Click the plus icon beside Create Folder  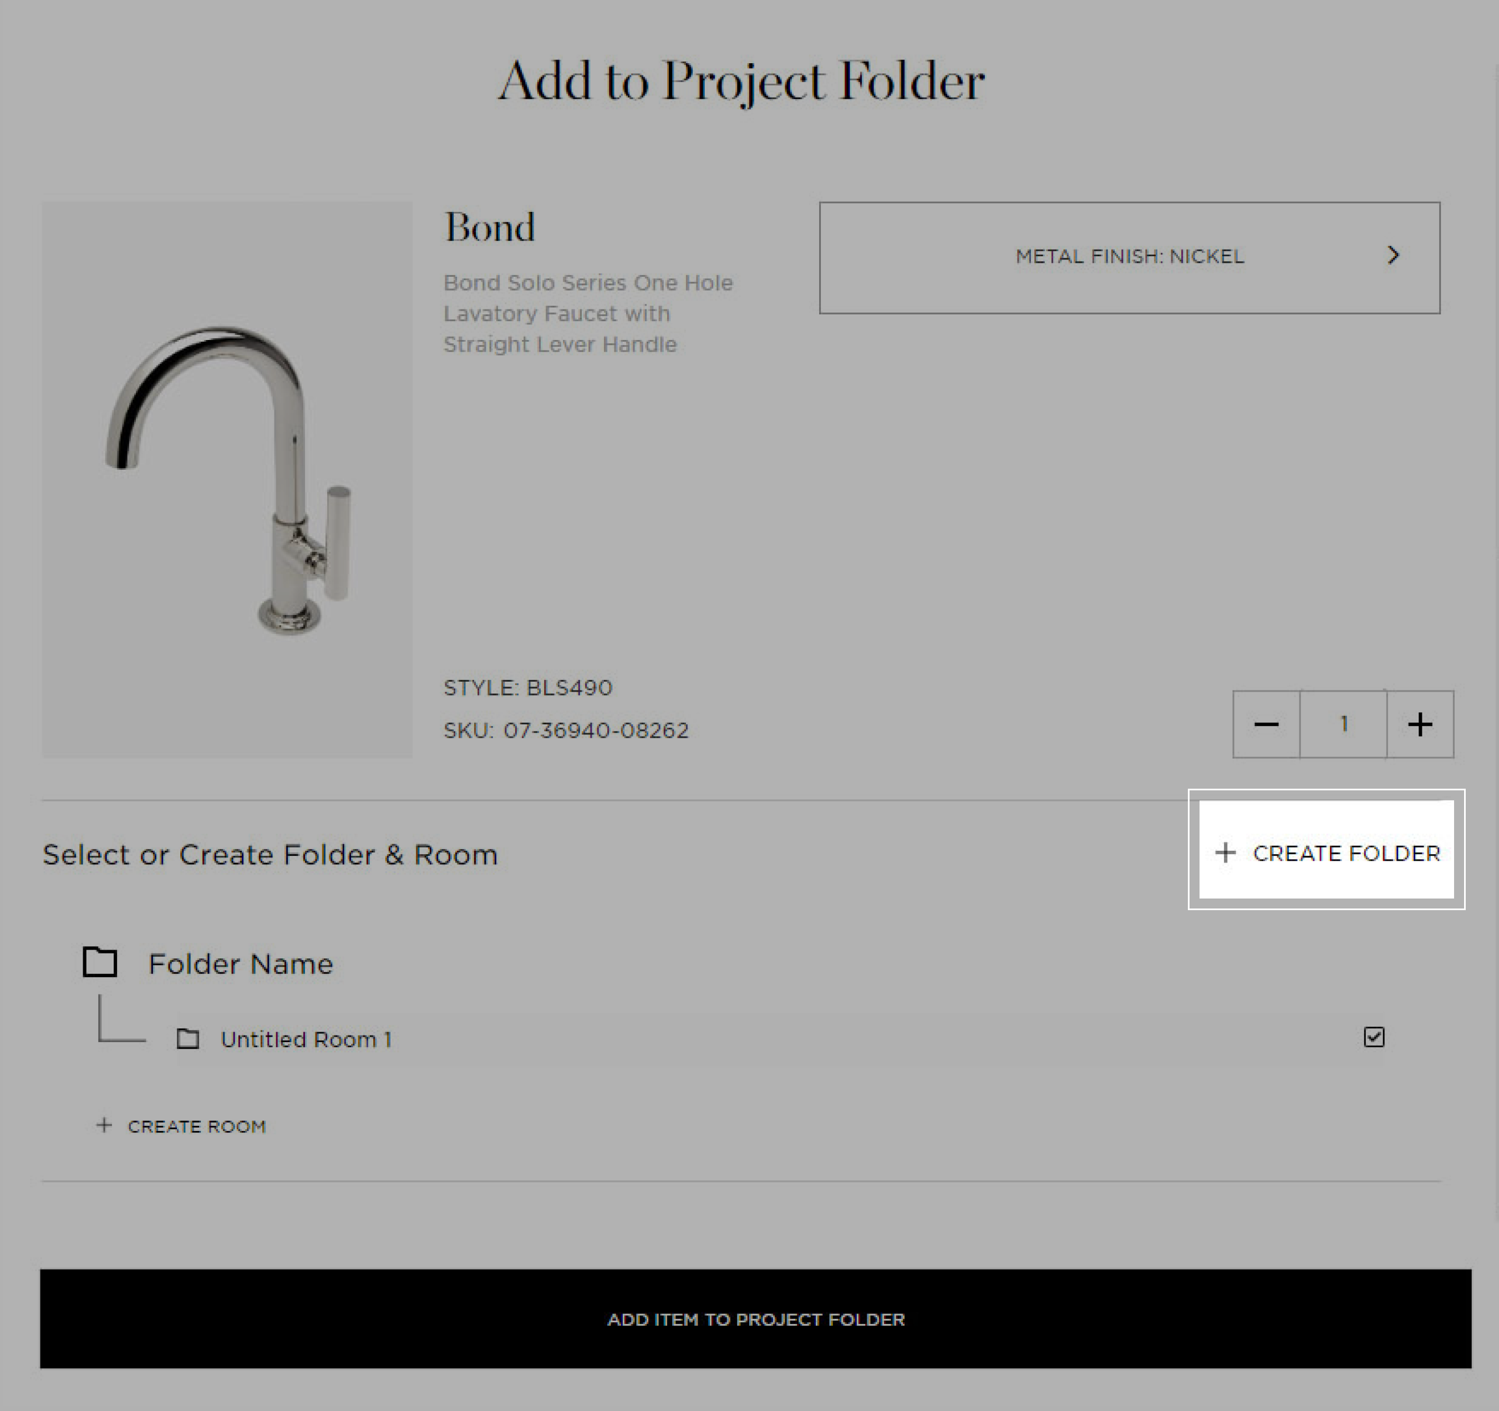1225,852
